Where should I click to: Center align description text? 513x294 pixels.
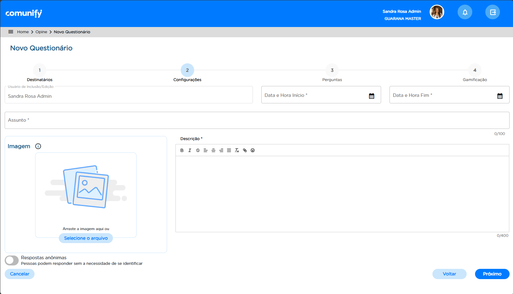tap(213, 150)
